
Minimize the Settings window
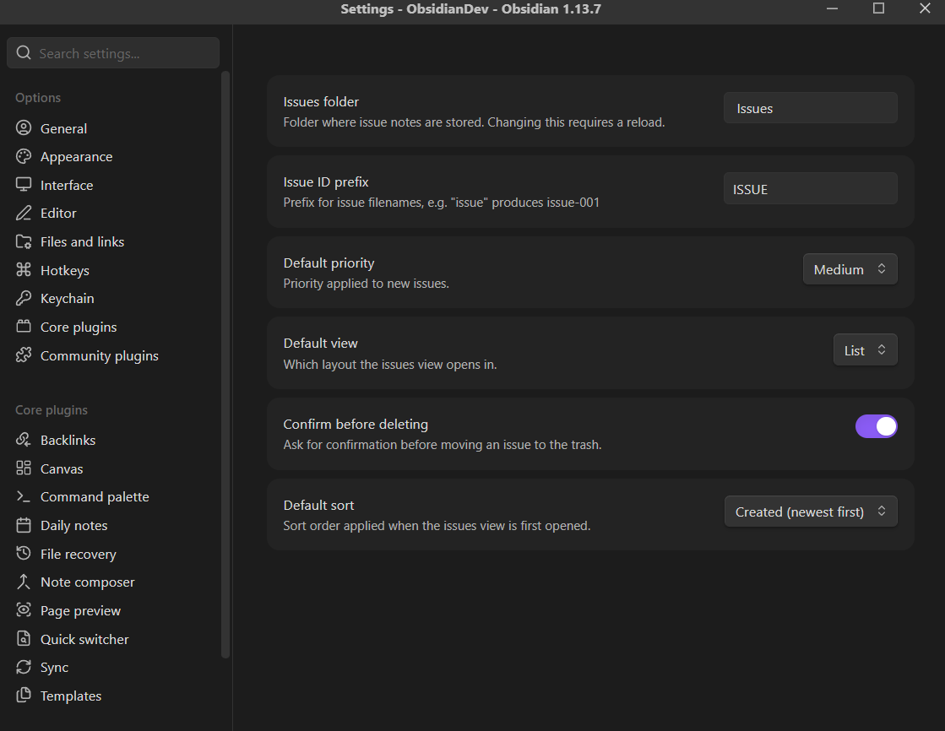pos(833,8)
